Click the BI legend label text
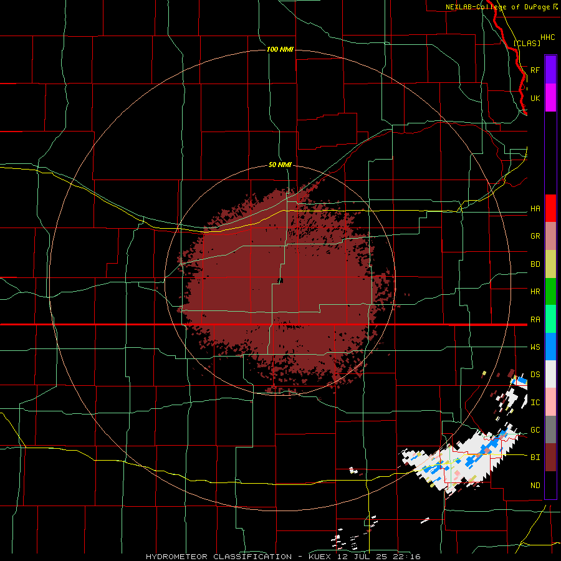This screenshot has width=561, height=561. [535, 458]
